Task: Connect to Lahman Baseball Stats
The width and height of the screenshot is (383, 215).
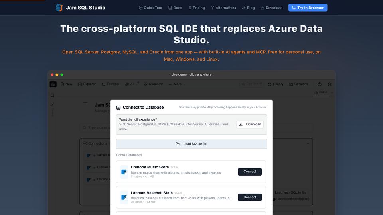Action: pos(250,197)
